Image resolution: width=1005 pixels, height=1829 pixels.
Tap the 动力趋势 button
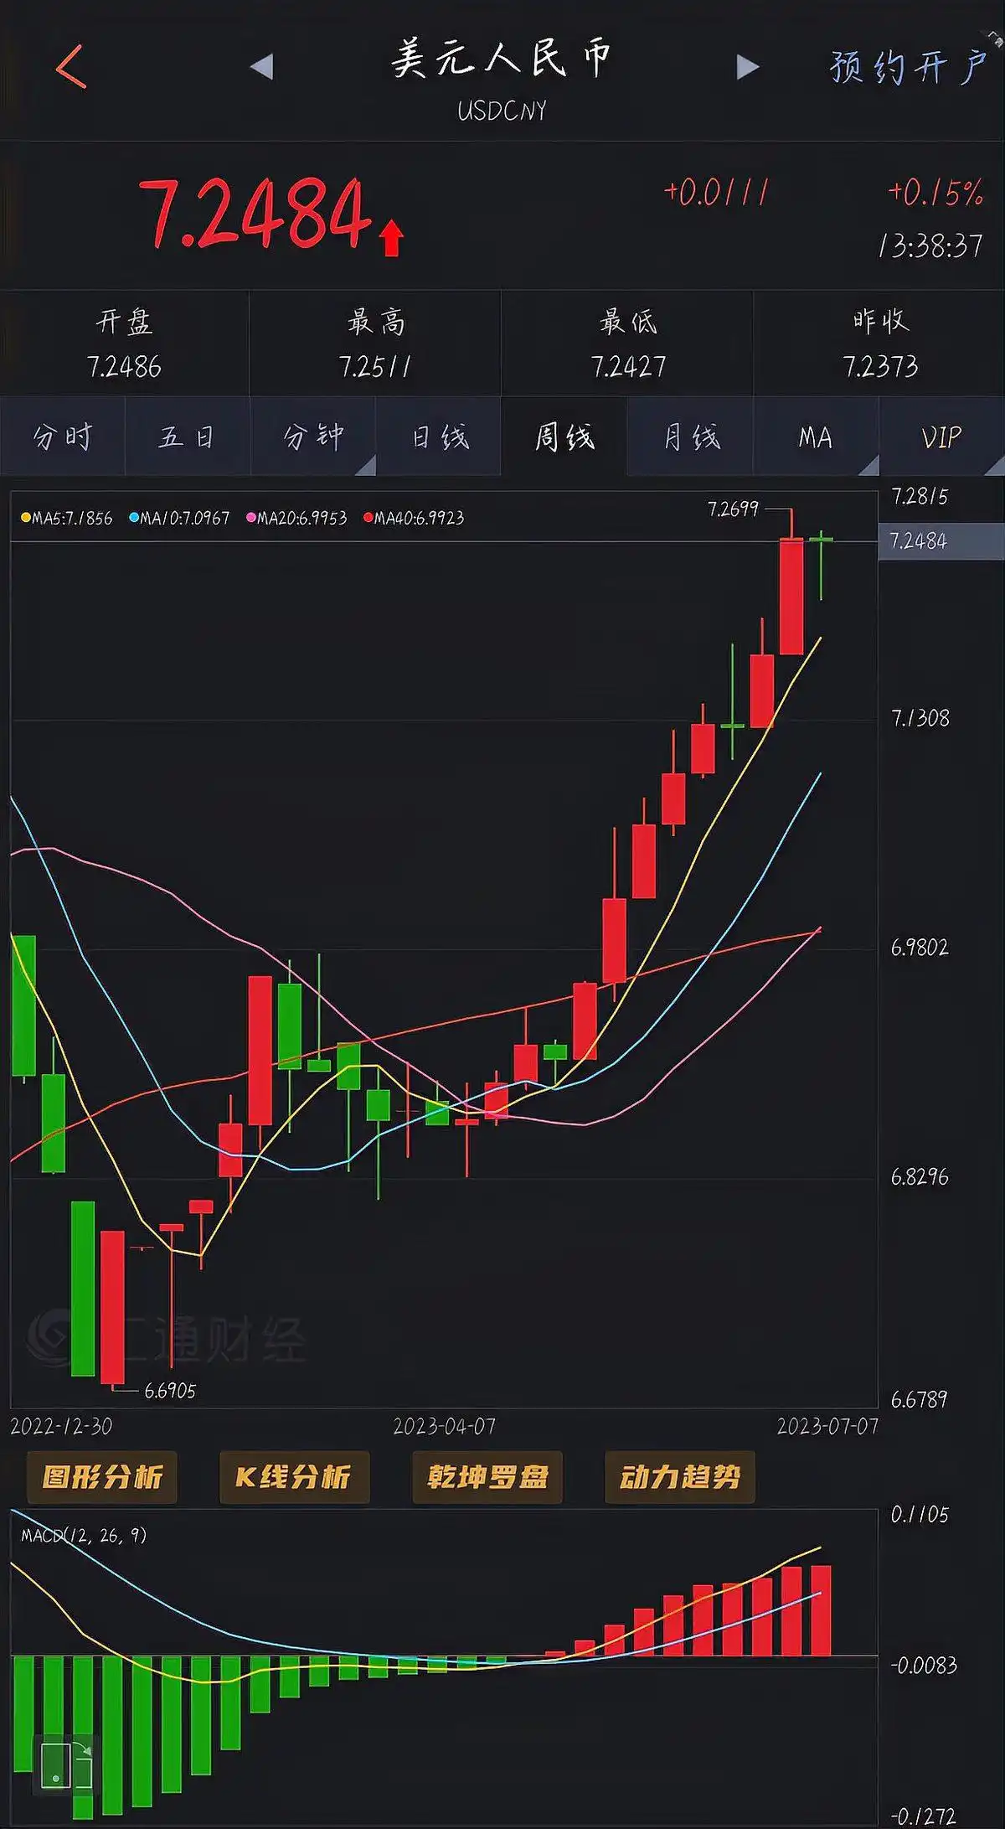click(x=679, y=1477)
